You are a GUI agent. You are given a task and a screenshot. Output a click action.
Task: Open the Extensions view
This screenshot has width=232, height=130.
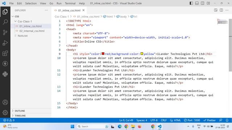[5, 53]
